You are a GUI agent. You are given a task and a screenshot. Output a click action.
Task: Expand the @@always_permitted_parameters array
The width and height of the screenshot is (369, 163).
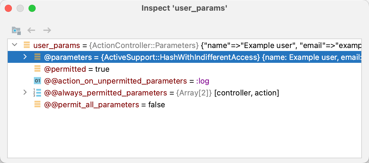(x=25, y=93)
